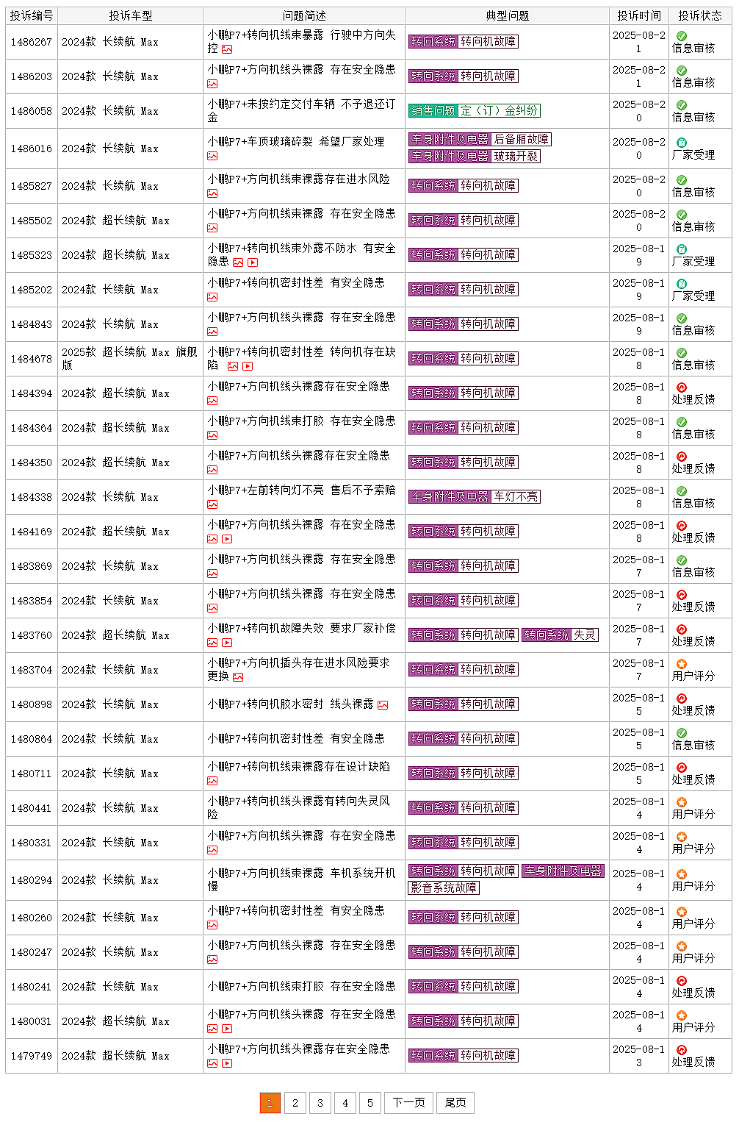Click red 处理反馈 icon for complaint 1484394
This screenshot has width=739, height=1125.
click(x=682, y=387)
